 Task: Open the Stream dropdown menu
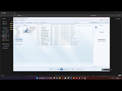click(22, 22)
